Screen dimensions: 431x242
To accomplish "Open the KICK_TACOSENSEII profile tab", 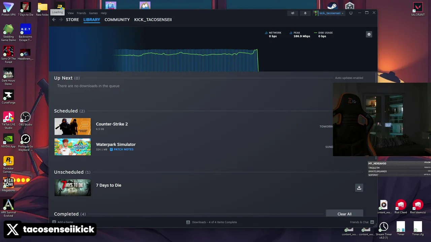I will click(x=153, y=19).
